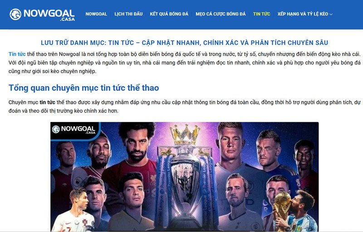Click the Lưu trữ danh mục page title
Viewport: 363px width, 232px height.
tap(184, 43)
